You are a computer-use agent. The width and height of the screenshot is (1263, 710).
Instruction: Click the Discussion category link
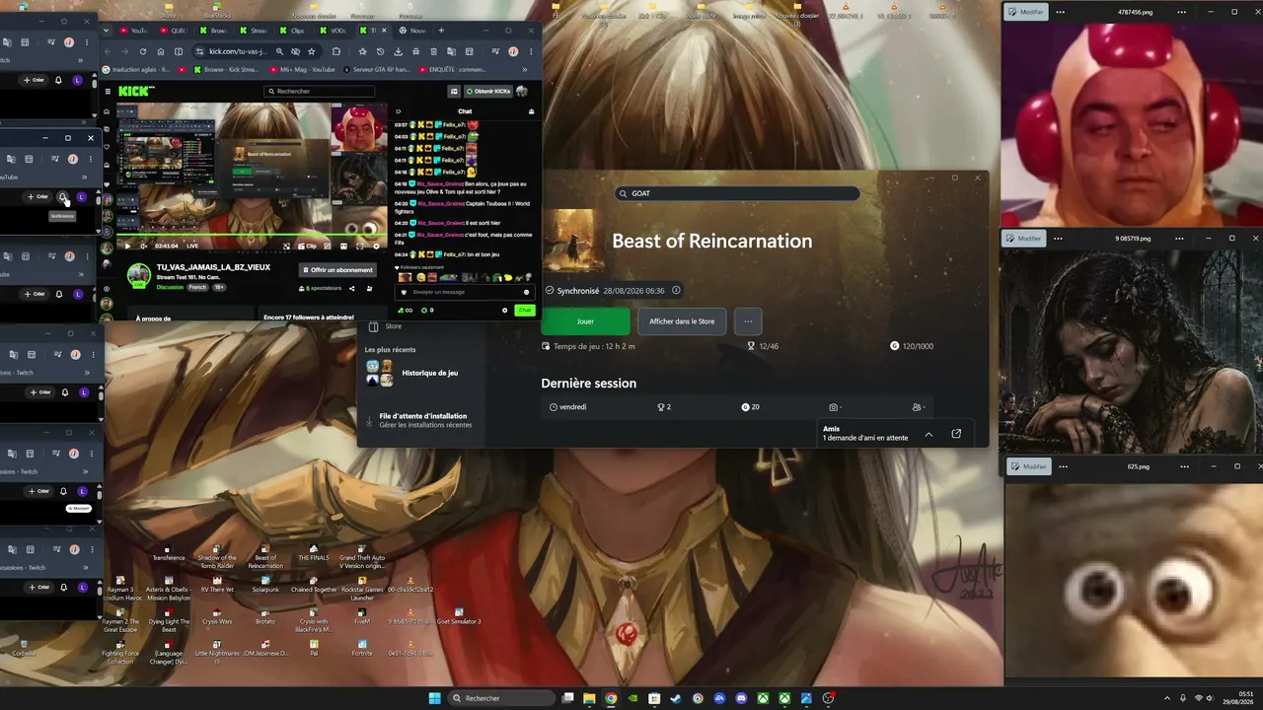[x=171, y=288]
